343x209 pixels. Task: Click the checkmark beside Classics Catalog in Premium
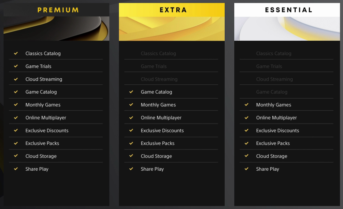click(16, 53)
